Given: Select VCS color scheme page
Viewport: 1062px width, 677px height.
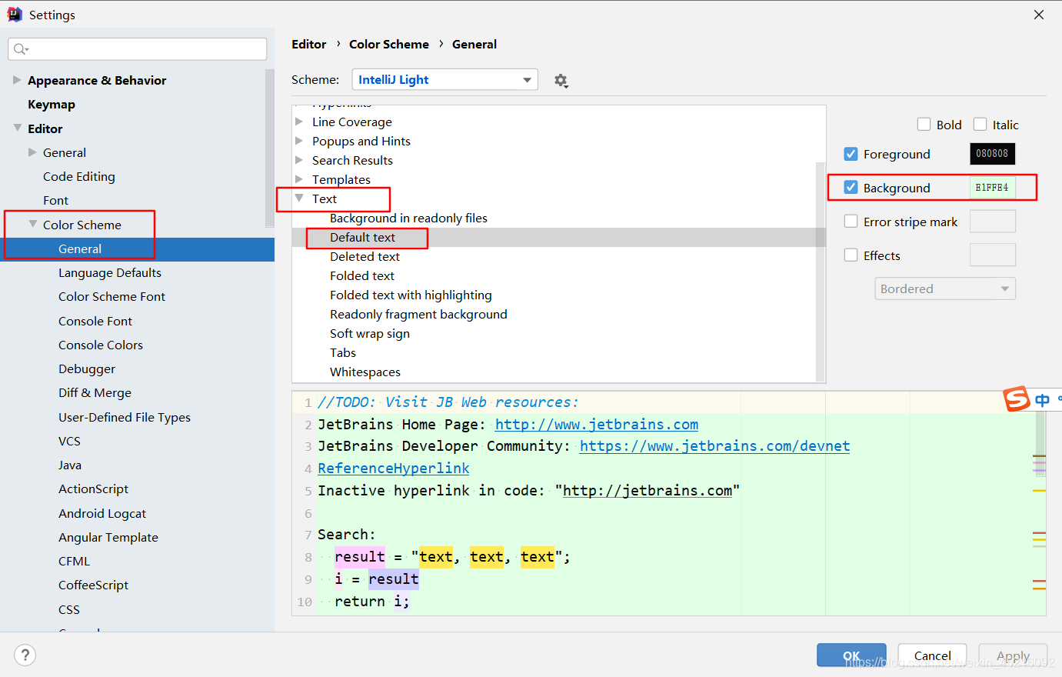Looking at the screenshot, I should tap(69, 441).
